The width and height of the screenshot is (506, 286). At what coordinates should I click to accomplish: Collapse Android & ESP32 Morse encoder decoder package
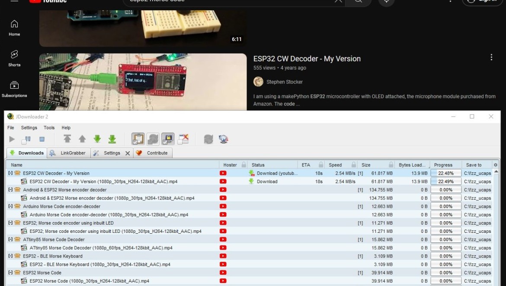[10, 190]
